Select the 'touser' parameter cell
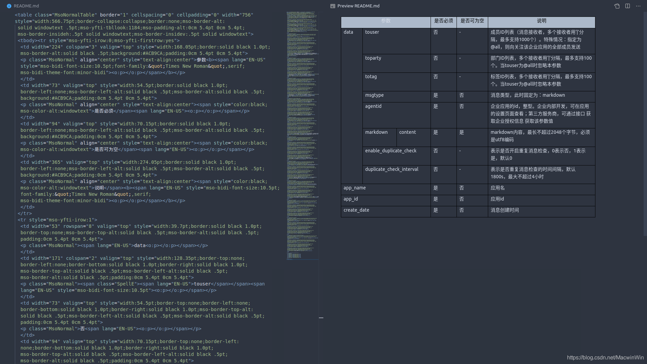 point(396,41)
